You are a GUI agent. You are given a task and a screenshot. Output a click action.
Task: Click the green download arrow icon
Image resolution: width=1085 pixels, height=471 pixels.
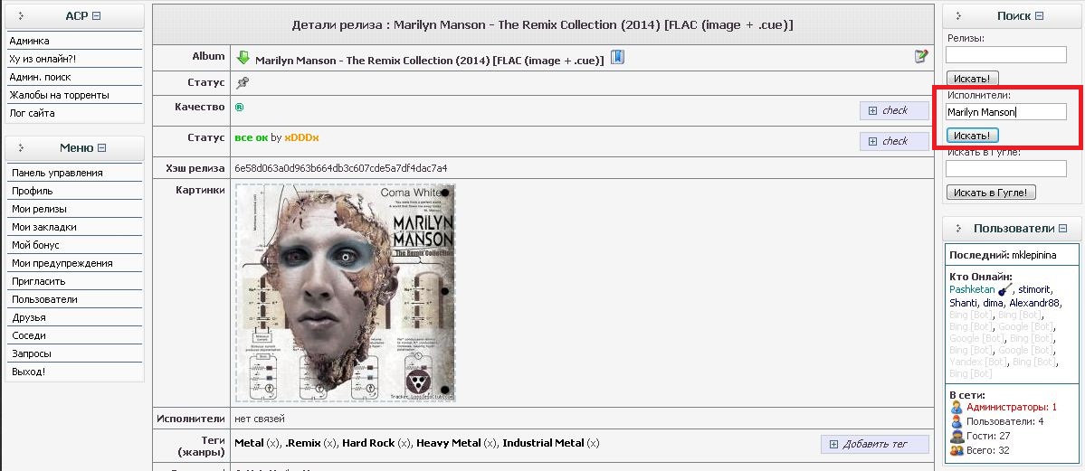point(243,57)
